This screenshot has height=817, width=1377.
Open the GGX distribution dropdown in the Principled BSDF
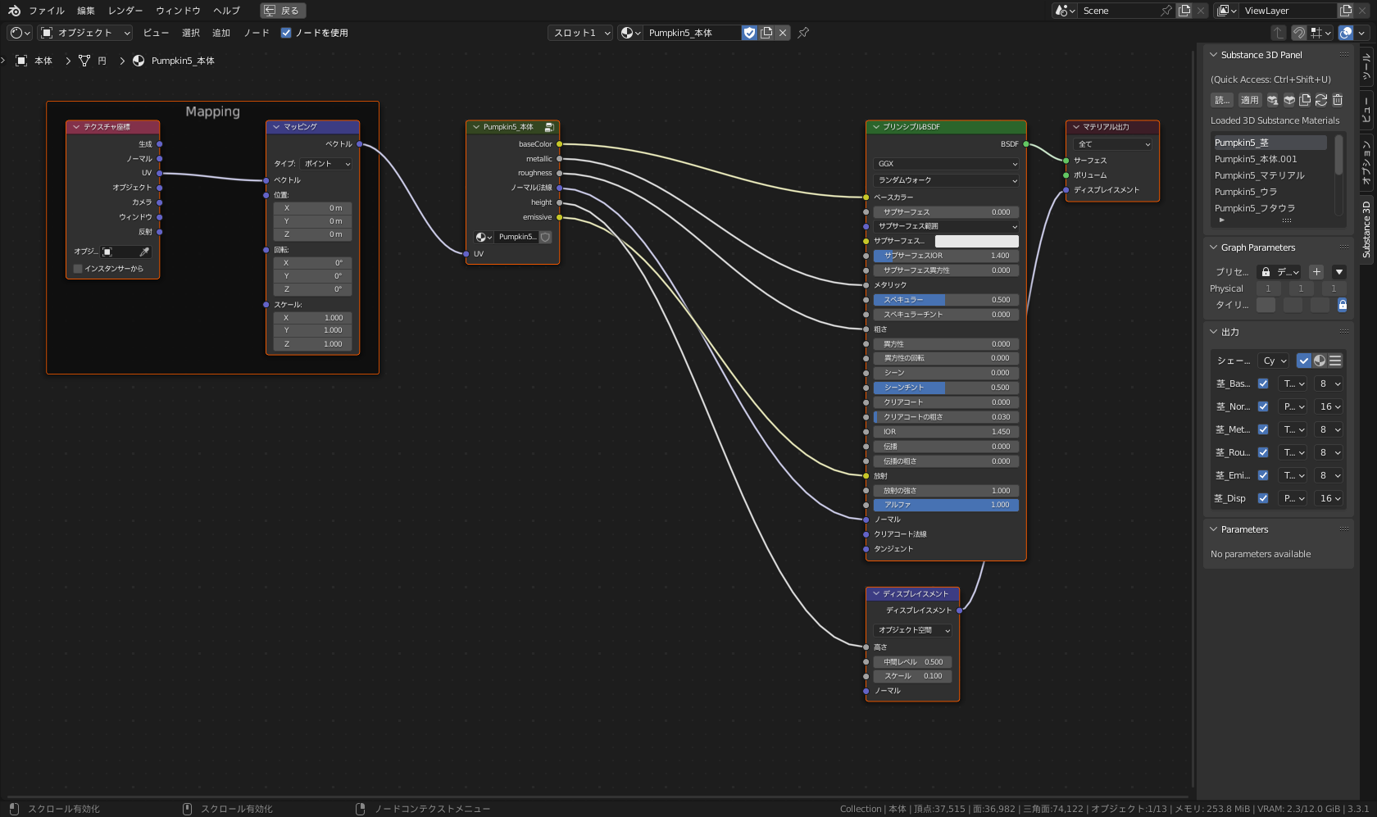tap(945, 164)
